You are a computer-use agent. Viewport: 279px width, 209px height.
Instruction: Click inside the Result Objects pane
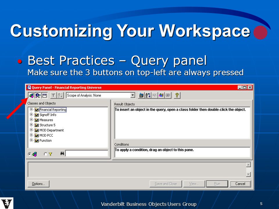[x=183, y=123]
